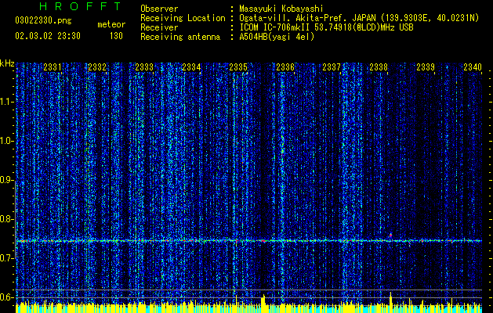Click the Receiving antenna label
This screenshot has height=313, width=493.
coord(180,37)
